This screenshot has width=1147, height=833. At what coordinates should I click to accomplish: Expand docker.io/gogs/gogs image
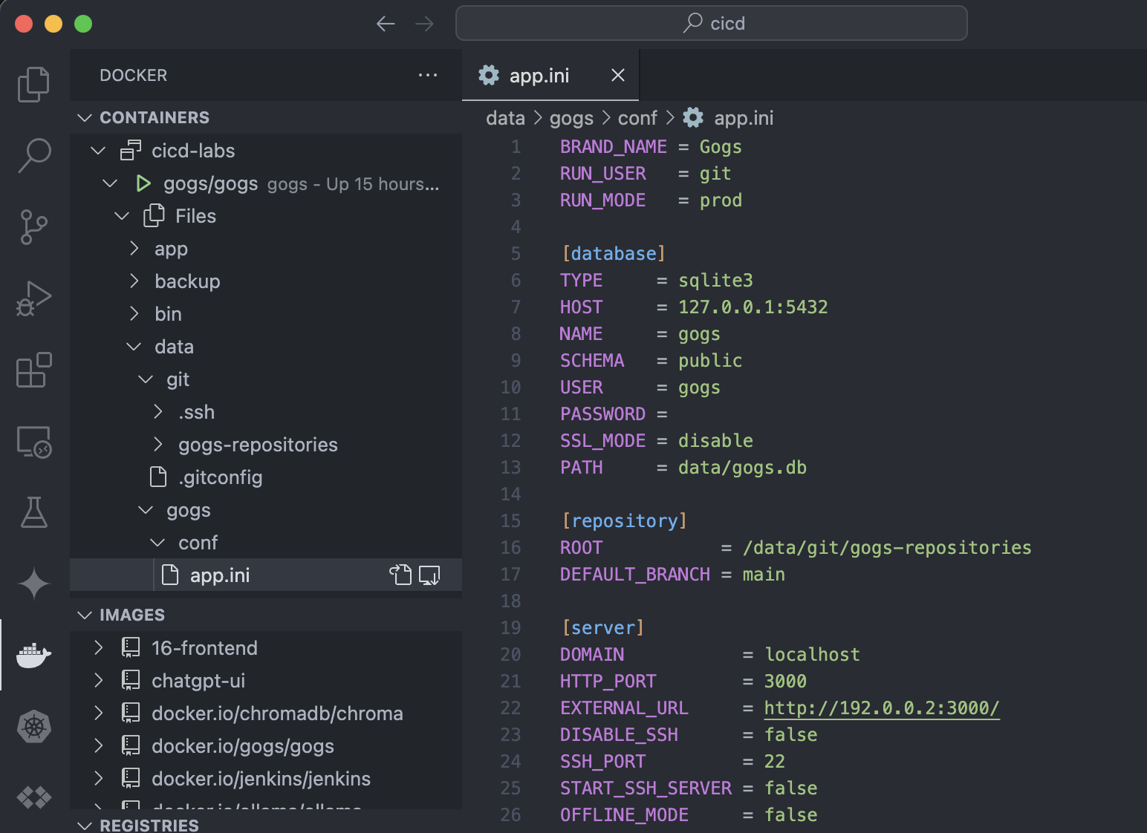[98, 746]
